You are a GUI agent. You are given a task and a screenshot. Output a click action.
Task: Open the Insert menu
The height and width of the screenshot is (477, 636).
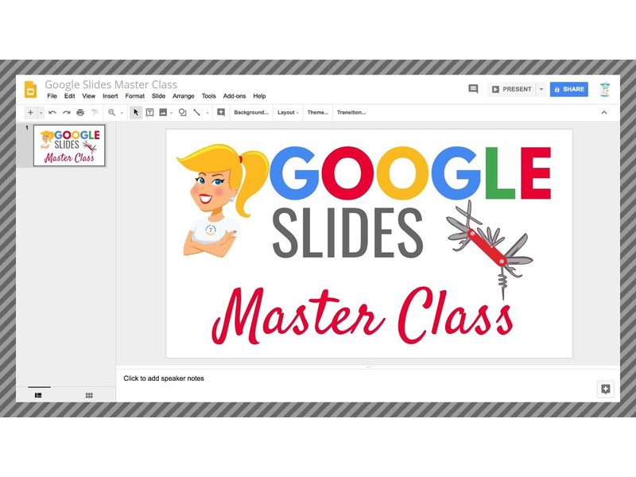pyautogui.click(x=110, y=95)
